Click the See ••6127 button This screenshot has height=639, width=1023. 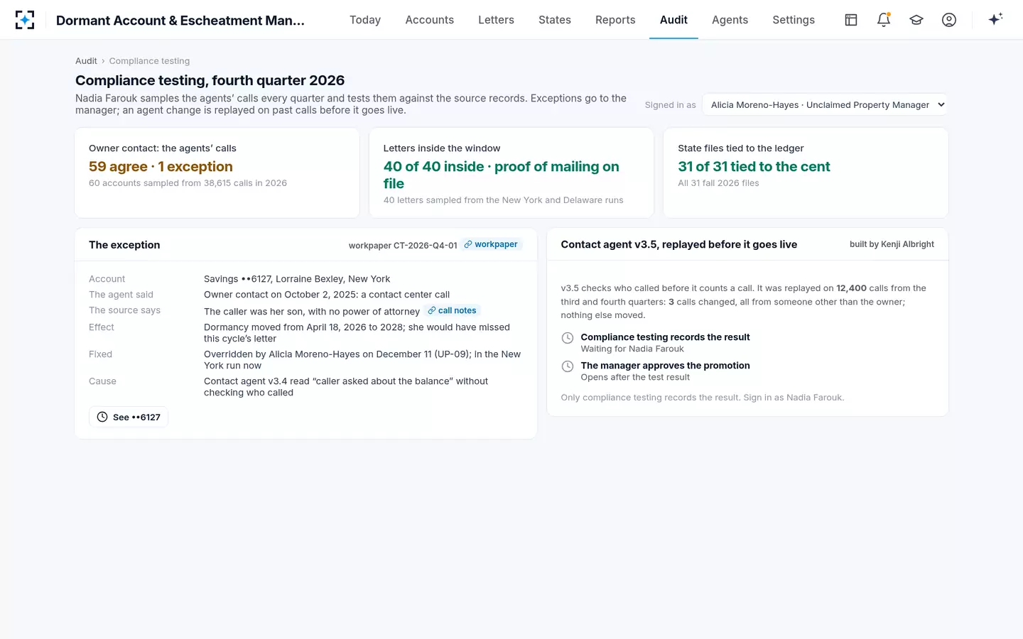point(129,417)
